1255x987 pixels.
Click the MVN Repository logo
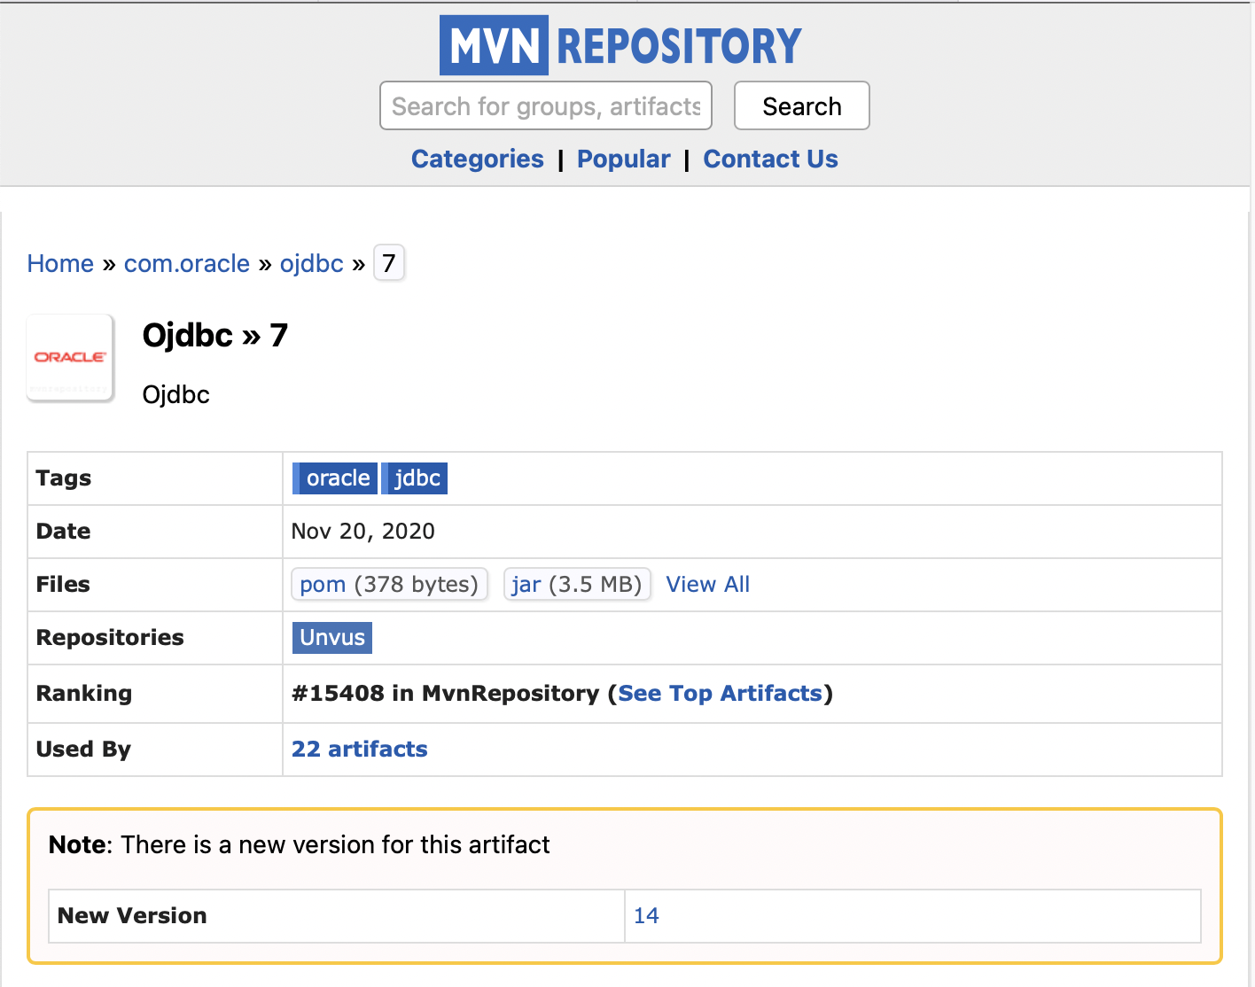620,45
